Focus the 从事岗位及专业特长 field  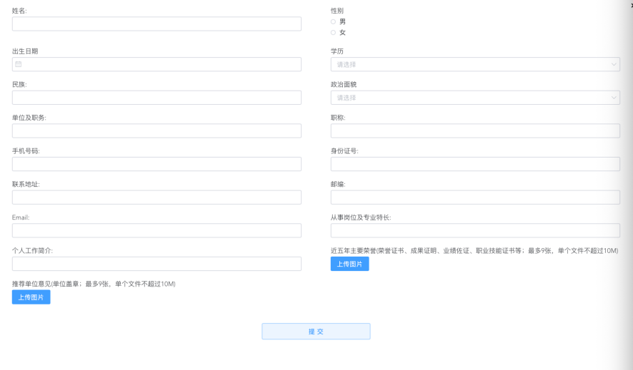[474, 230]
